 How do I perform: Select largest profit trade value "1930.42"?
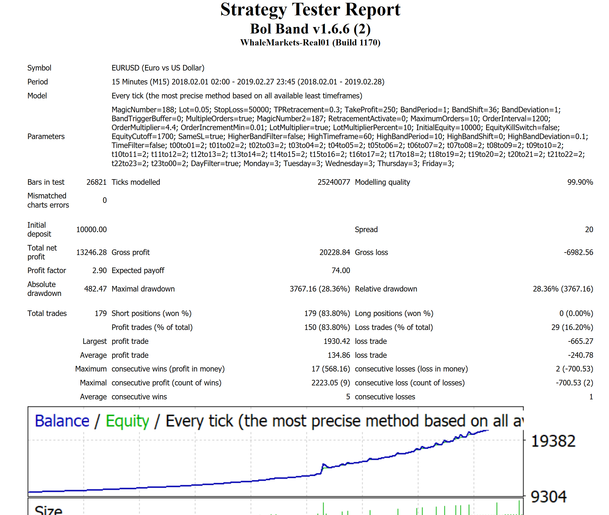click(337, 341)
